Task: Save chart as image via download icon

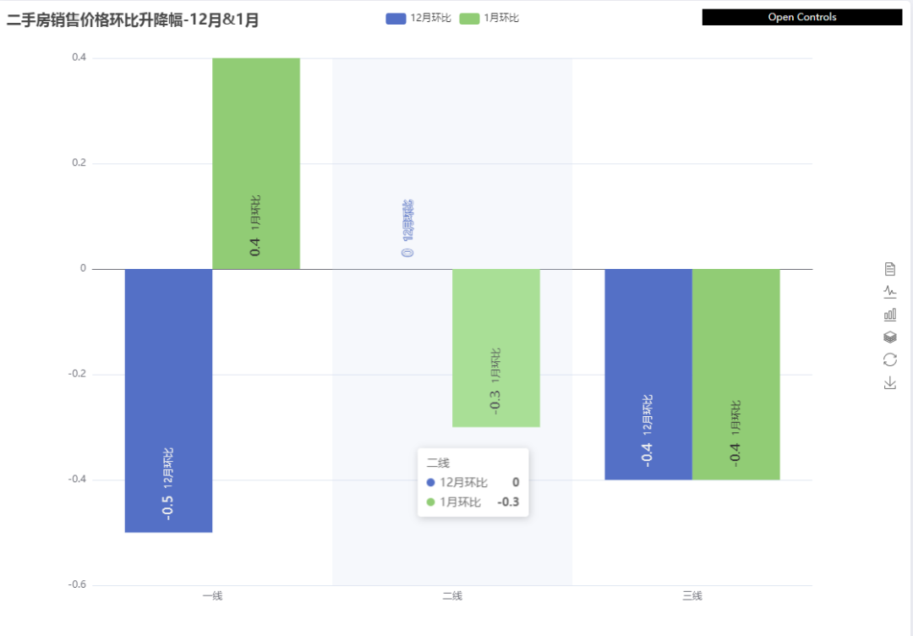Action: pos(889,382)
